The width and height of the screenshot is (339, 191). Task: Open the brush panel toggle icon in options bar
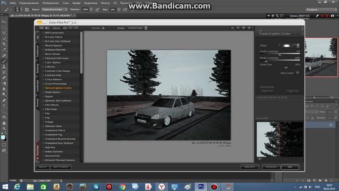27,10
